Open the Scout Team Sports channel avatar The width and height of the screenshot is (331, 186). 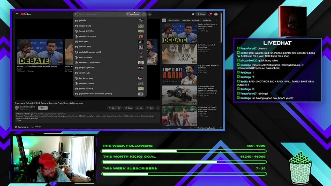[x=17, y=108]
